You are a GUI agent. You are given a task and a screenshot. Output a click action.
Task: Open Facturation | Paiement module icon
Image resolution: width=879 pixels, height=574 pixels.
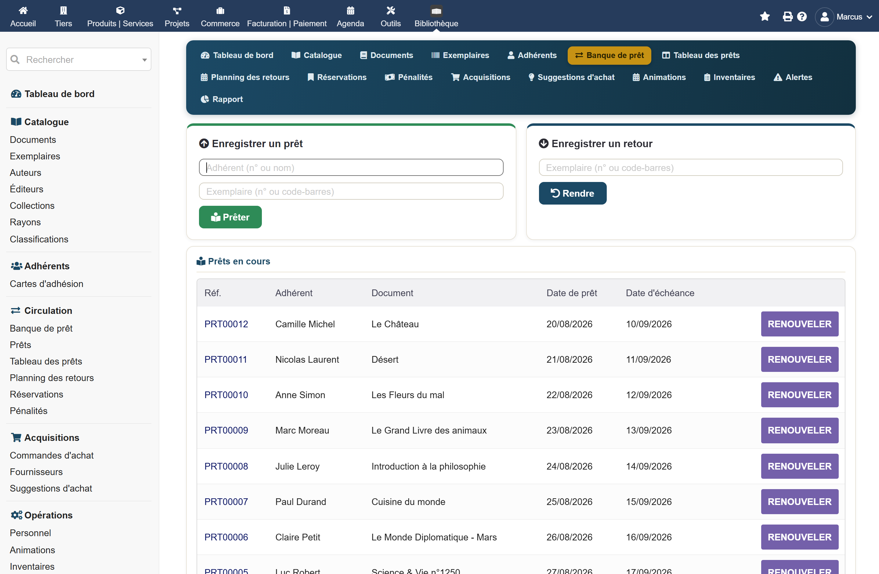point(287,11)
